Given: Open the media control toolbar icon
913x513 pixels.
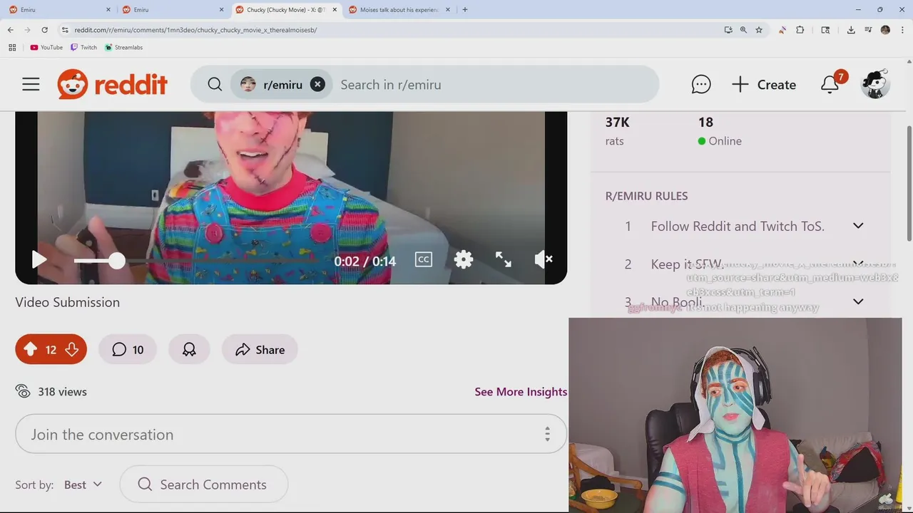Looking at the screenshot, I should pyautogui.click(x=868, y=30).
